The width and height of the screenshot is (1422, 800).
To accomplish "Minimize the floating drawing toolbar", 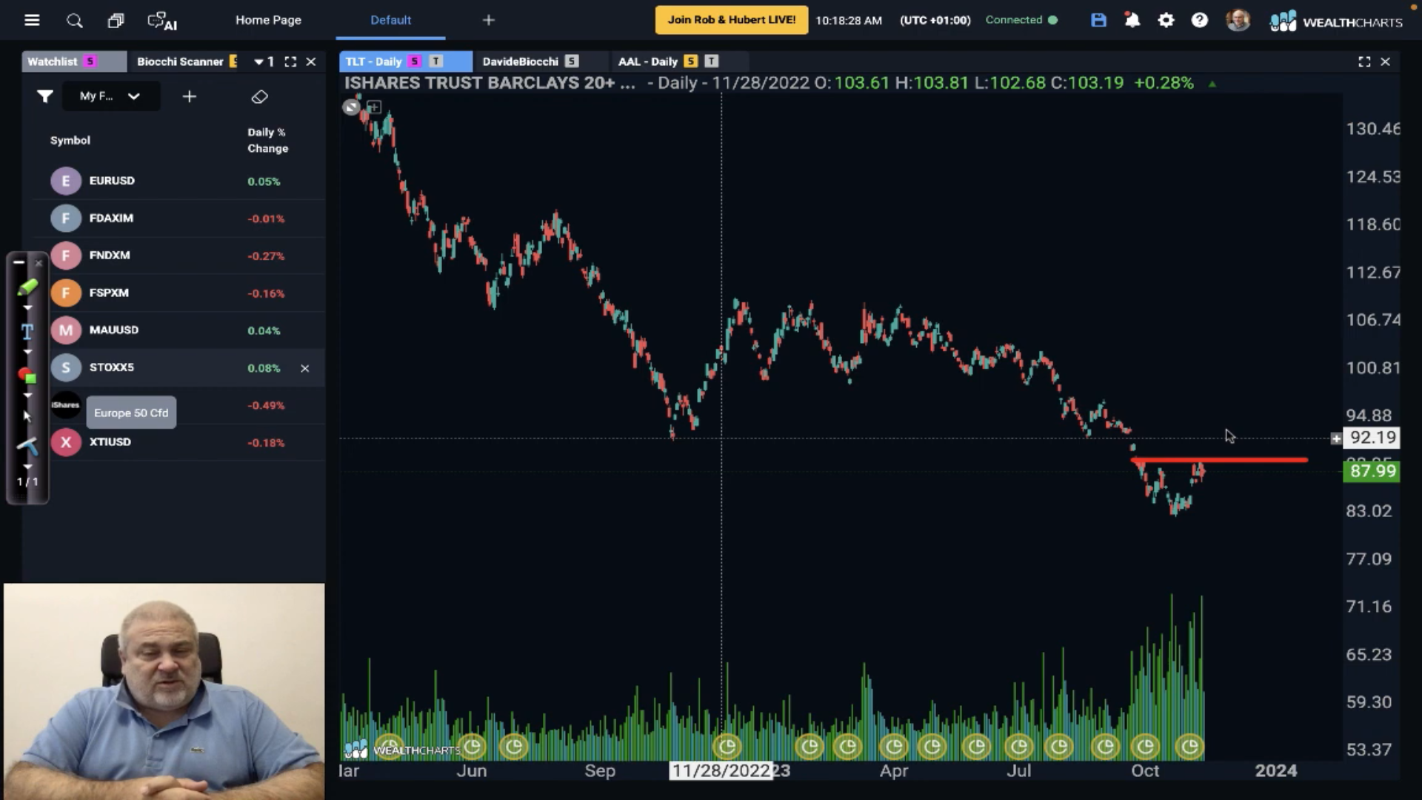I will tap(19, 262).
